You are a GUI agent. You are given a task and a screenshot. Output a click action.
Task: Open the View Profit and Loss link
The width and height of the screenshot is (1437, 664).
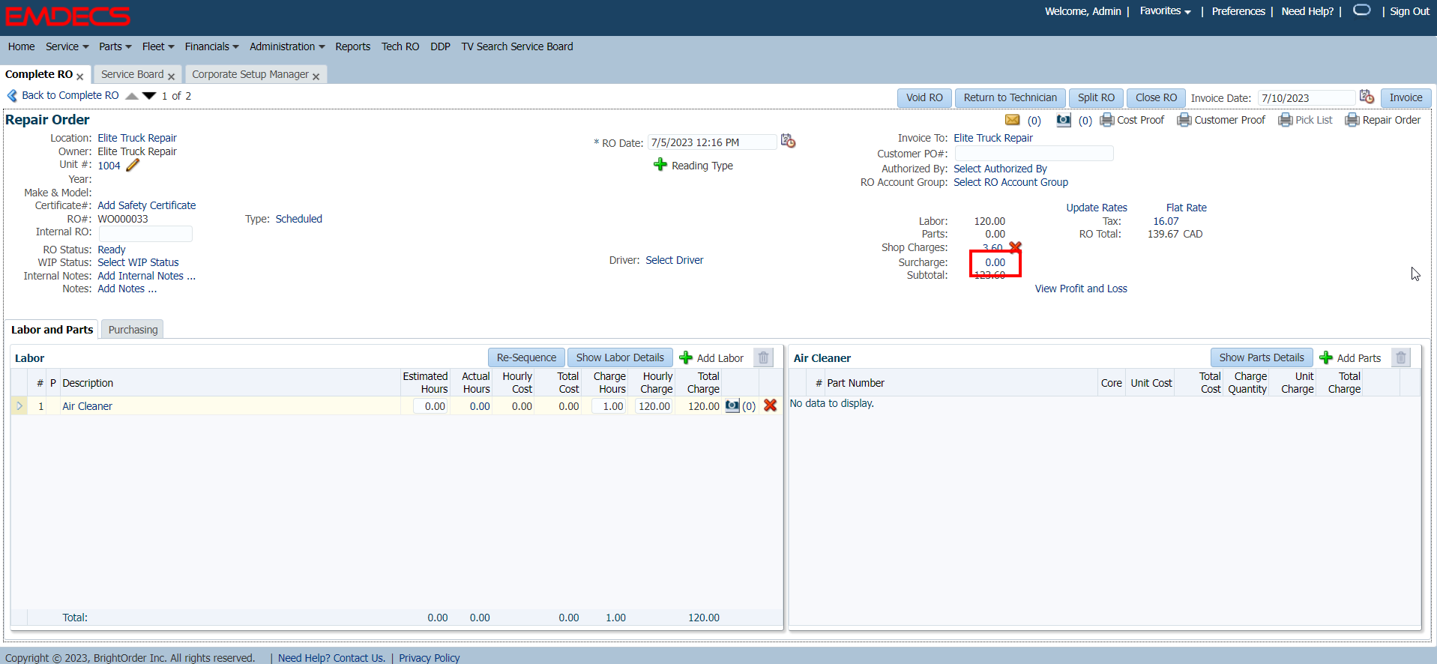coord(1080,289)
